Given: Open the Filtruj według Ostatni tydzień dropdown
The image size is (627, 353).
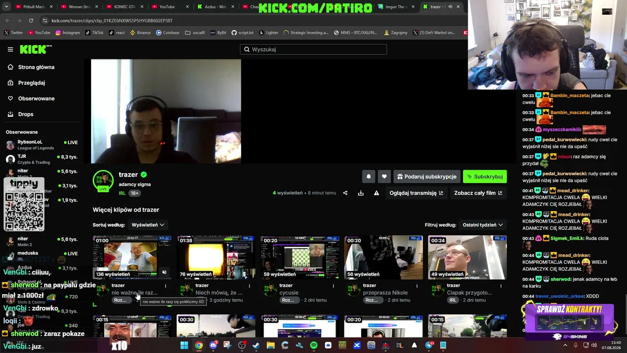Looking at the screenshot, I should click(482, 225).
